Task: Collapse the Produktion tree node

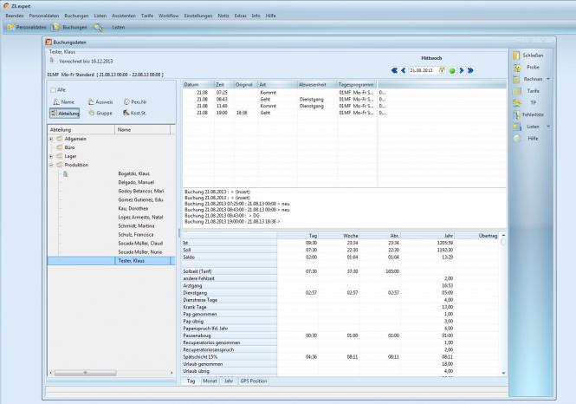Action: point(51,165)
